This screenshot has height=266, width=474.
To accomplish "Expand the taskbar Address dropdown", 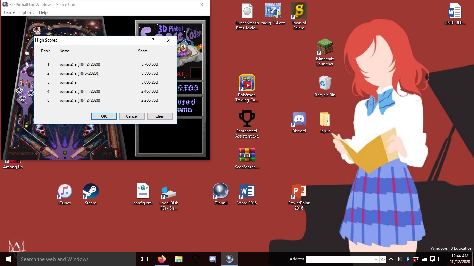I will coord(376,259).
